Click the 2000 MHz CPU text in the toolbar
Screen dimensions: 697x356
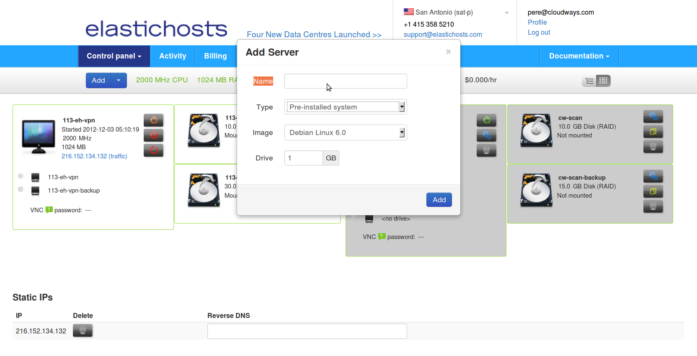[162, 80]
